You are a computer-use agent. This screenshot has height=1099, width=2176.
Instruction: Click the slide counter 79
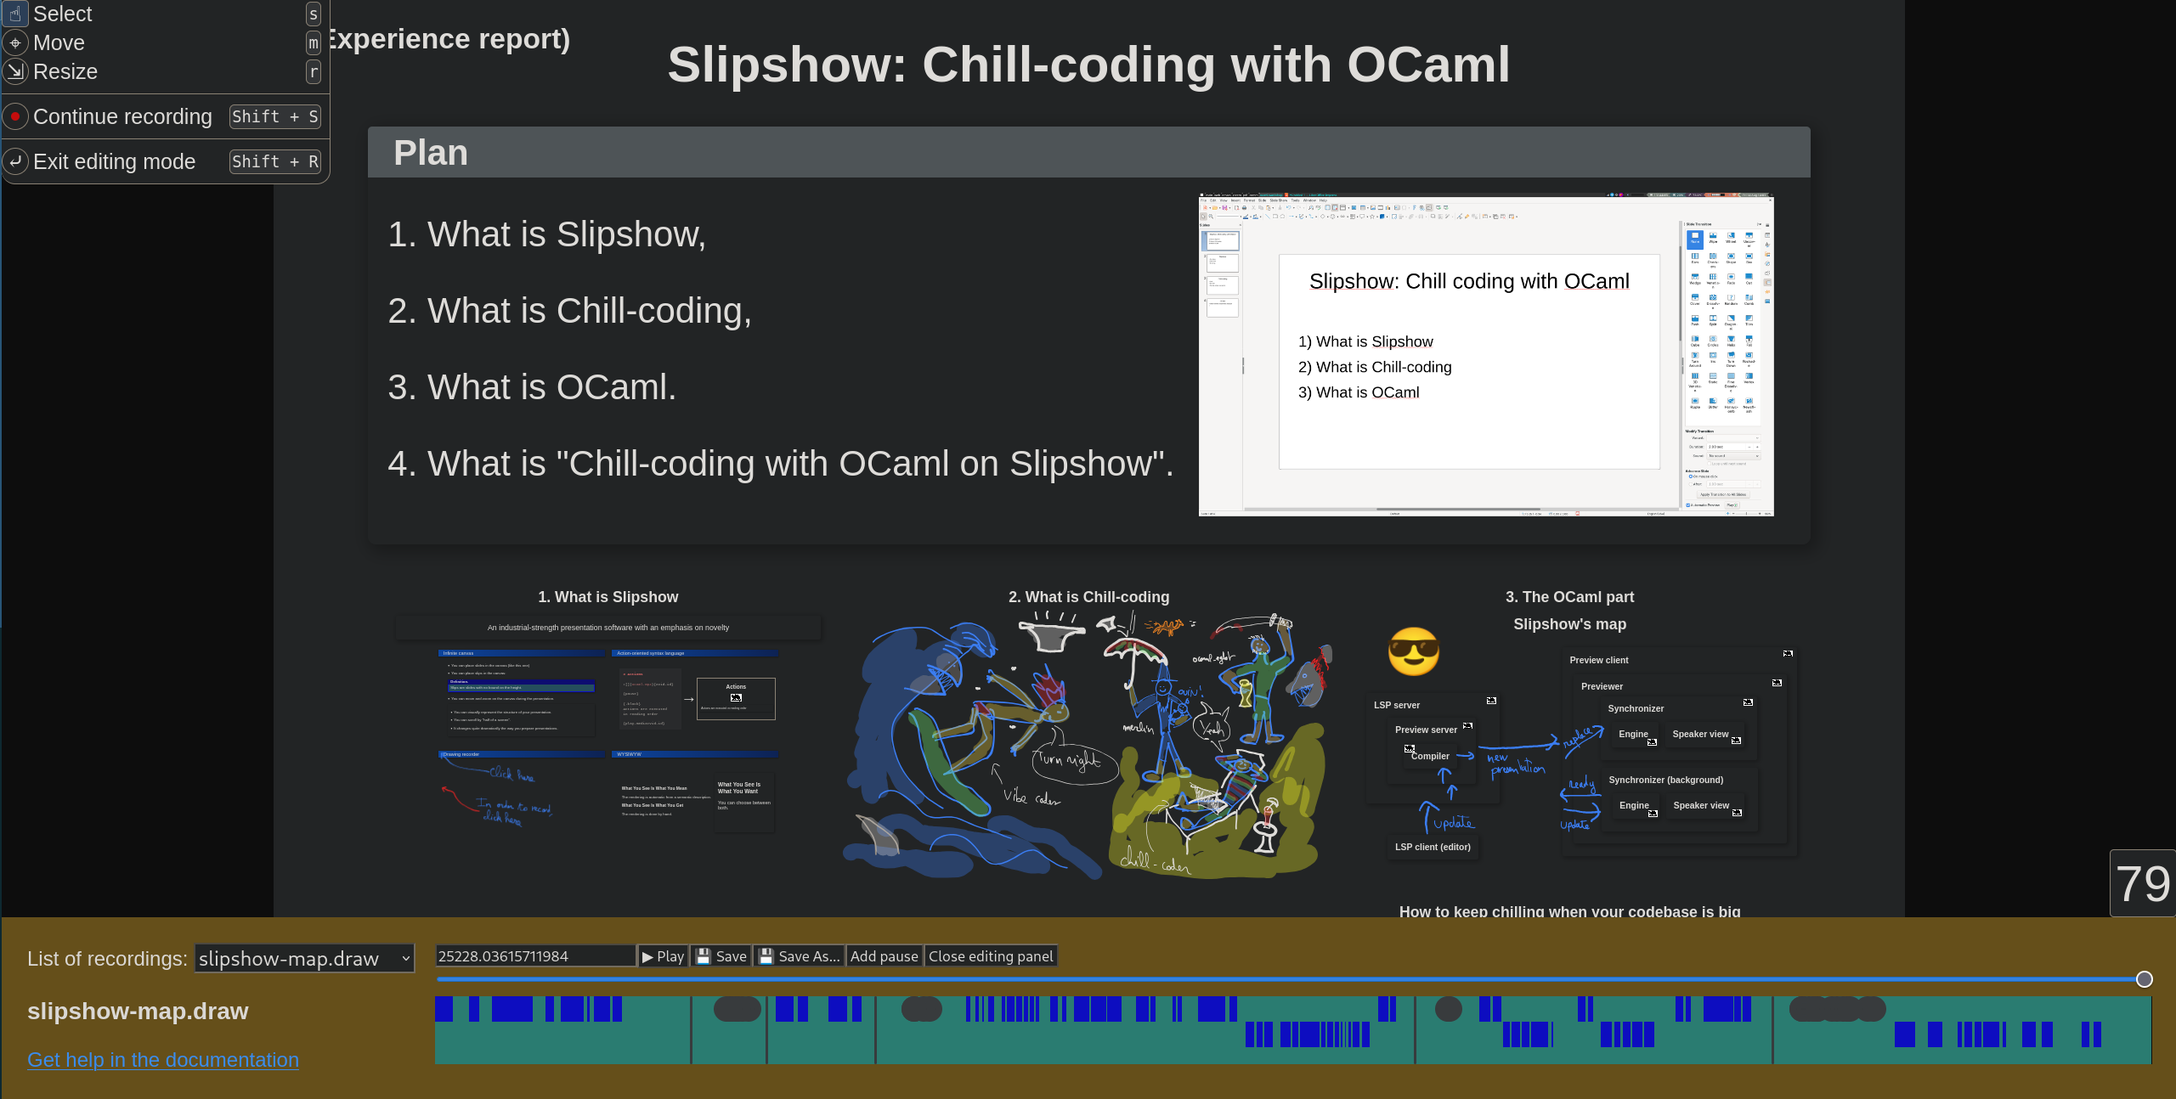[2143, 883]
